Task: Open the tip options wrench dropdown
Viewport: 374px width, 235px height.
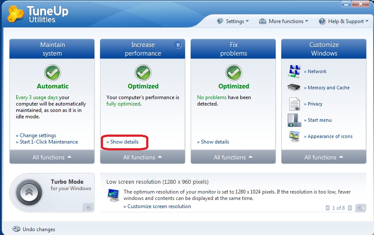Action: click(360, 208)
